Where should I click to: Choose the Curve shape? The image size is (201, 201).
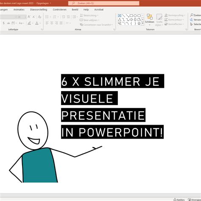coord(127,23)
